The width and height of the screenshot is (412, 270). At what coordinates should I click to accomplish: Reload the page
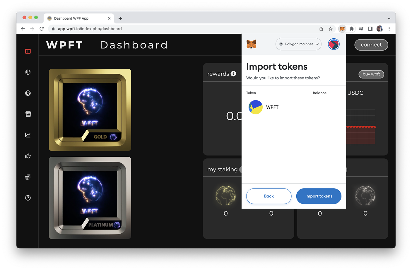coord(42,29)
